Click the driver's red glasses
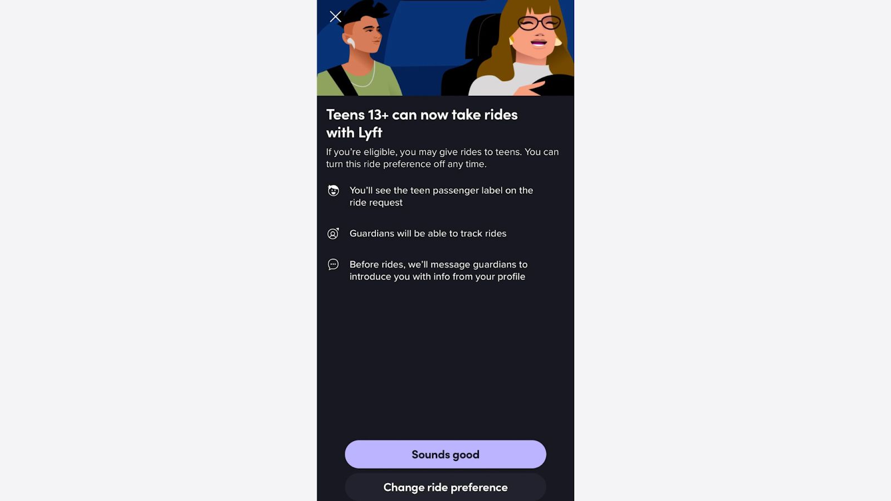Viewport: 891px width, 501px height. coord(538,23)
